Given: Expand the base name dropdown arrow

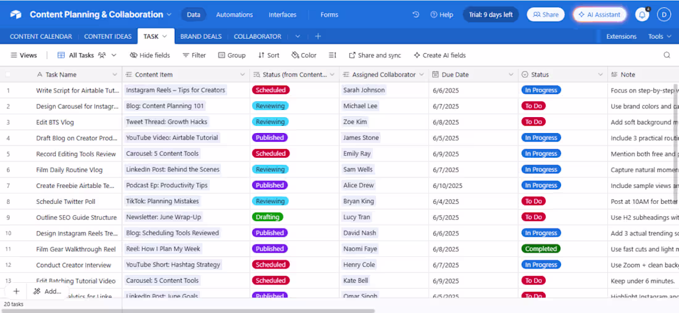Looking at the screenshot, I should click(169, 15).
